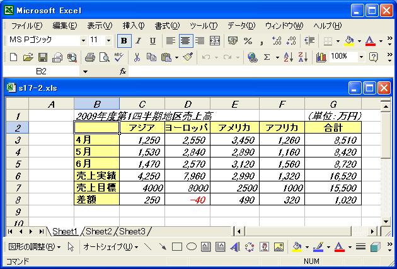The height and width of the screenshot is (269, 397).
Task: Cut selection with scissors icon
Action: click(137, 57)
